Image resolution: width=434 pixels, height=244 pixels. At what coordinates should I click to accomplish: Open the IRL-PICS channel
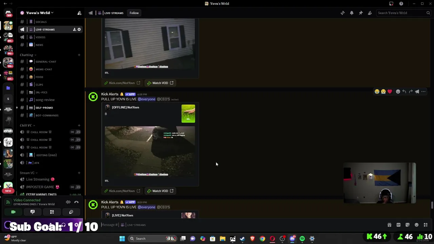coord(51,92)
